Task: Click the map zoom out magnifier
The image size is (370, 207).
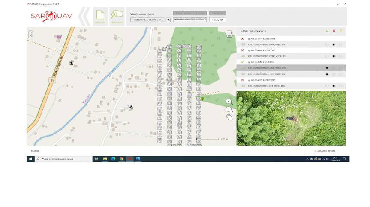Action: point(229,109)
